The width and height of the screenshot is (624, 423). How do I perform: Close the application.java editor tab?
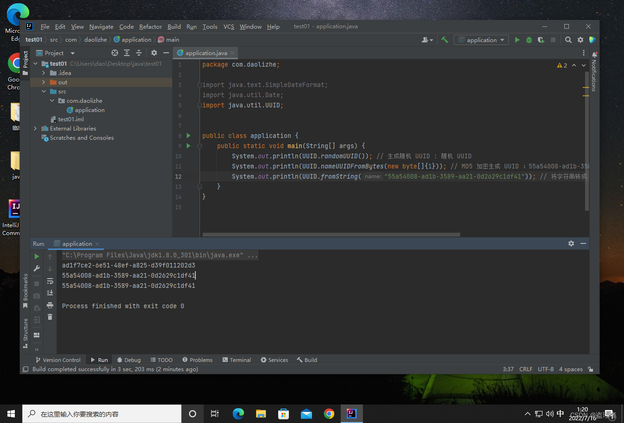point(232,53)
